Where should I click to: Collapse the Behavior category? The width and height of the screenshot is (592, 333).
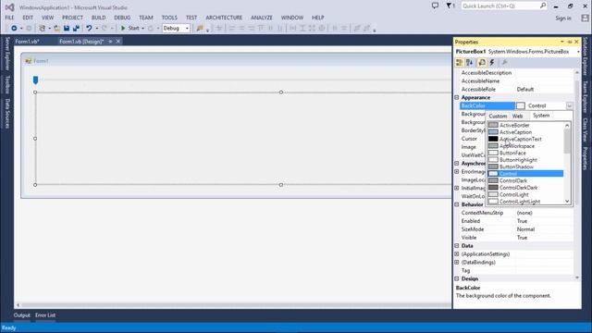(457, 204)
